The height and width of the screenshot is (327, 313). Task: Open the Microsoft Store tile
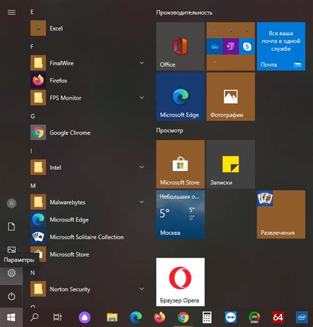[x=180, y=164]
